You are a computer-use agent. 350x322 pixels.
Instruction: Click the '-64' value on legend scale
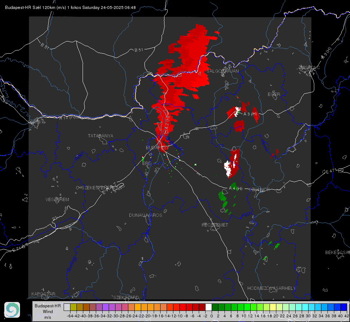click(70, 316)
